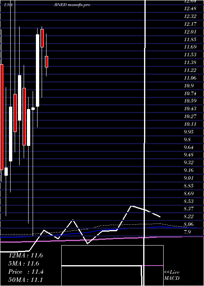Click the 7.9 price axis label
Viewport: 204px width, 286px height.
[188, 232]
